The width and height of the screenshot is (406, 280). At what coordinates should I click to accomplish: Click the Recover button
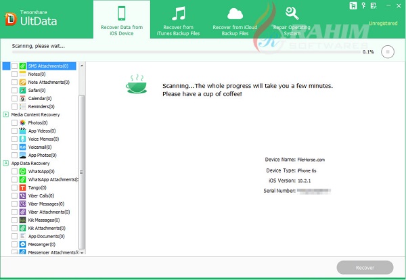[365, 268]
